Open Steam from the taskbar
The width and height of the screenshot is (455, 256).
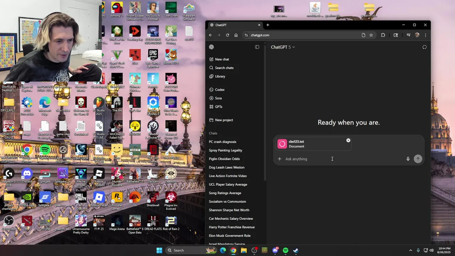296,250
